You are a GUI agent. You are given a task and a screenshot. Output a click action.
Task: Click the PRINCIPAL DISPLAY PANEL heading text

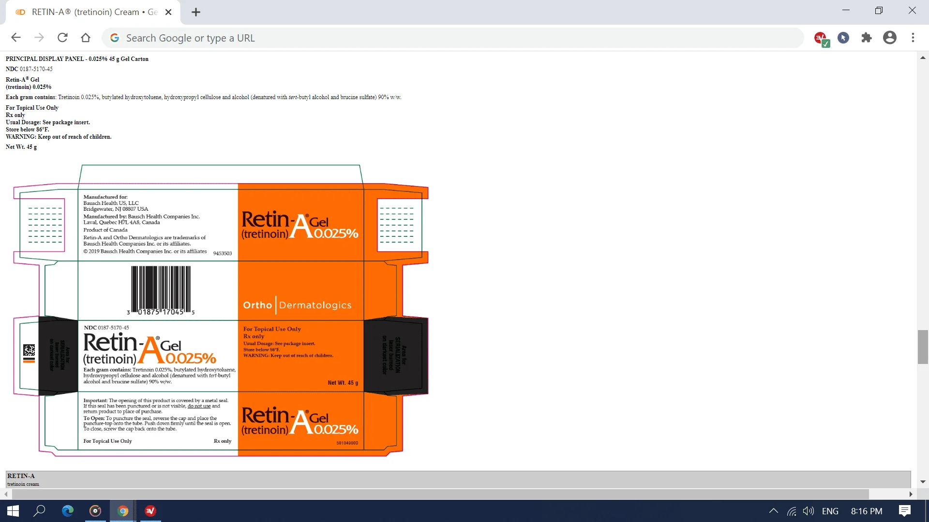(x=77, y=59)
